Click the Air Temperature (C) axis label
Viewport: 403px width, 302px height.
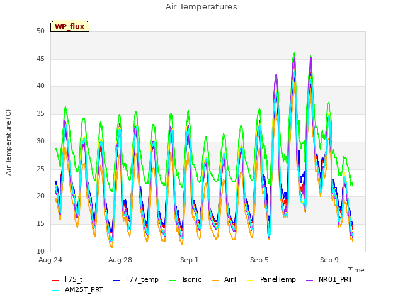pos(8,143)
